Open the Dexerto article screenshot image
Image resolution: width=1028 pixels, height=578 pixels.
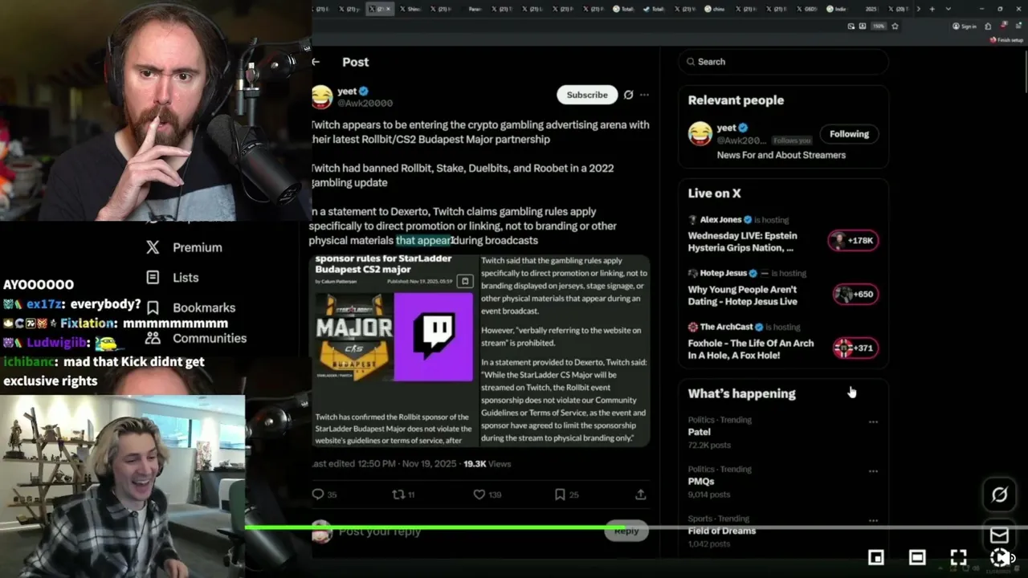479,350
